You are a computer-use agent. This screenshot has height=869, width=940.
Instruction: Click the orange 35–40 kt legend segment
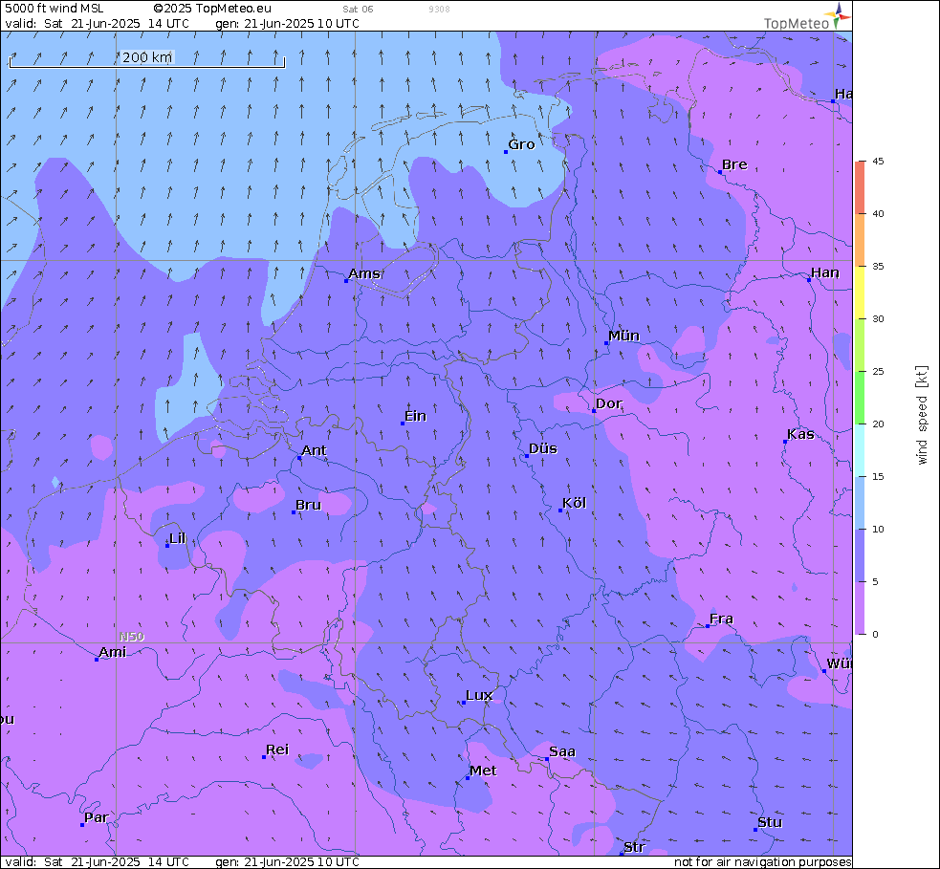click(x=860, y=240)
